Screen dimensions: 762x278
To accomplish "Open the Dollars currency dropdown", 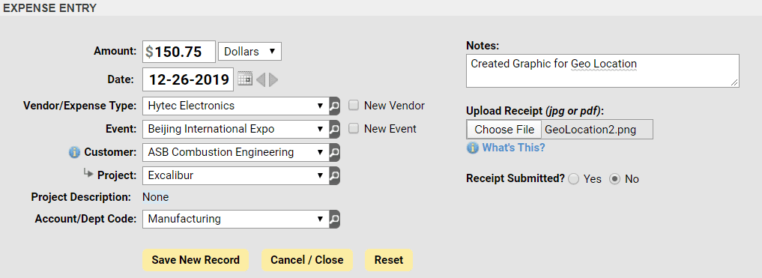I will point(250,52).
